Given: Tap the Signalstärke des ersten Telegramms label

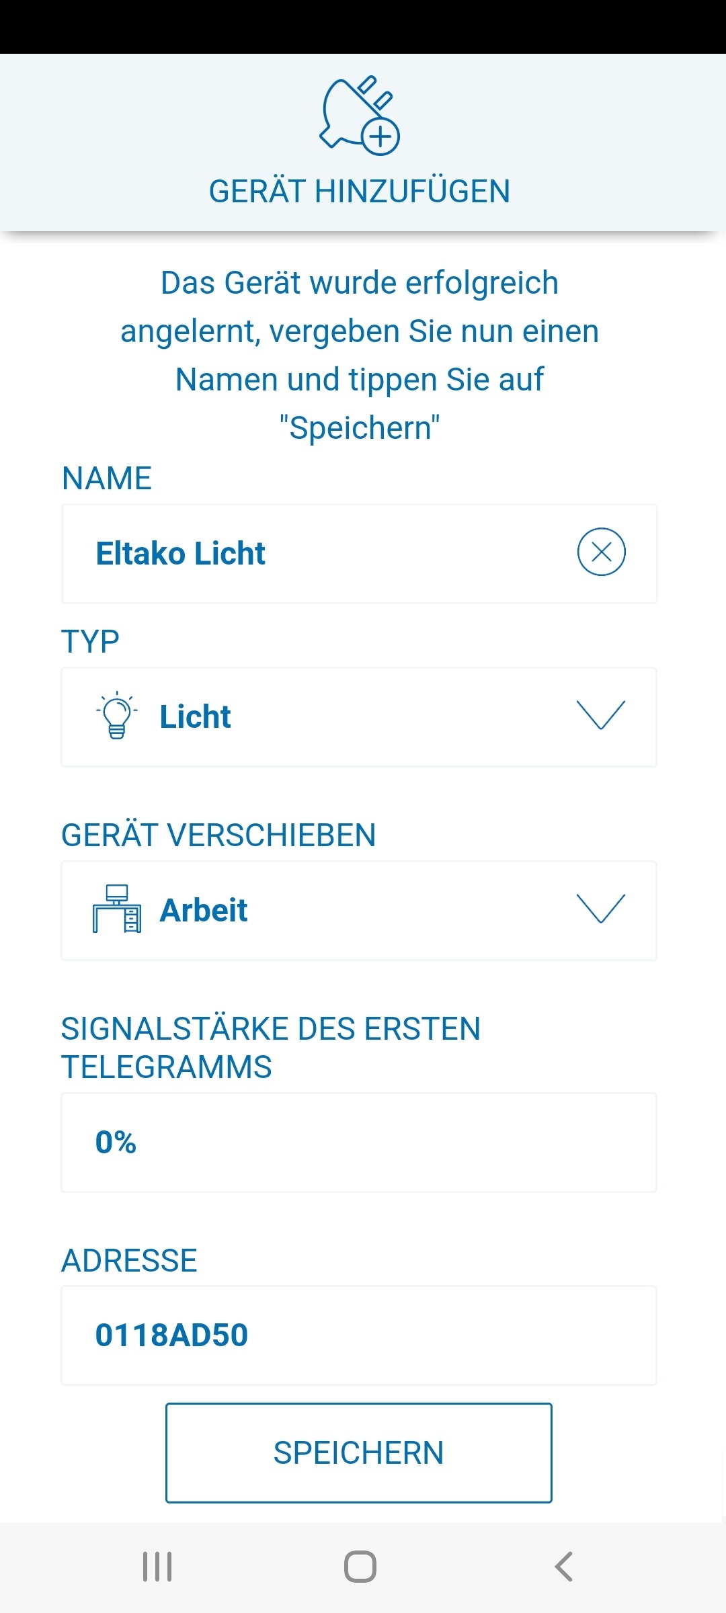Looking at the screenshot, I should [x=270, y=1048].
